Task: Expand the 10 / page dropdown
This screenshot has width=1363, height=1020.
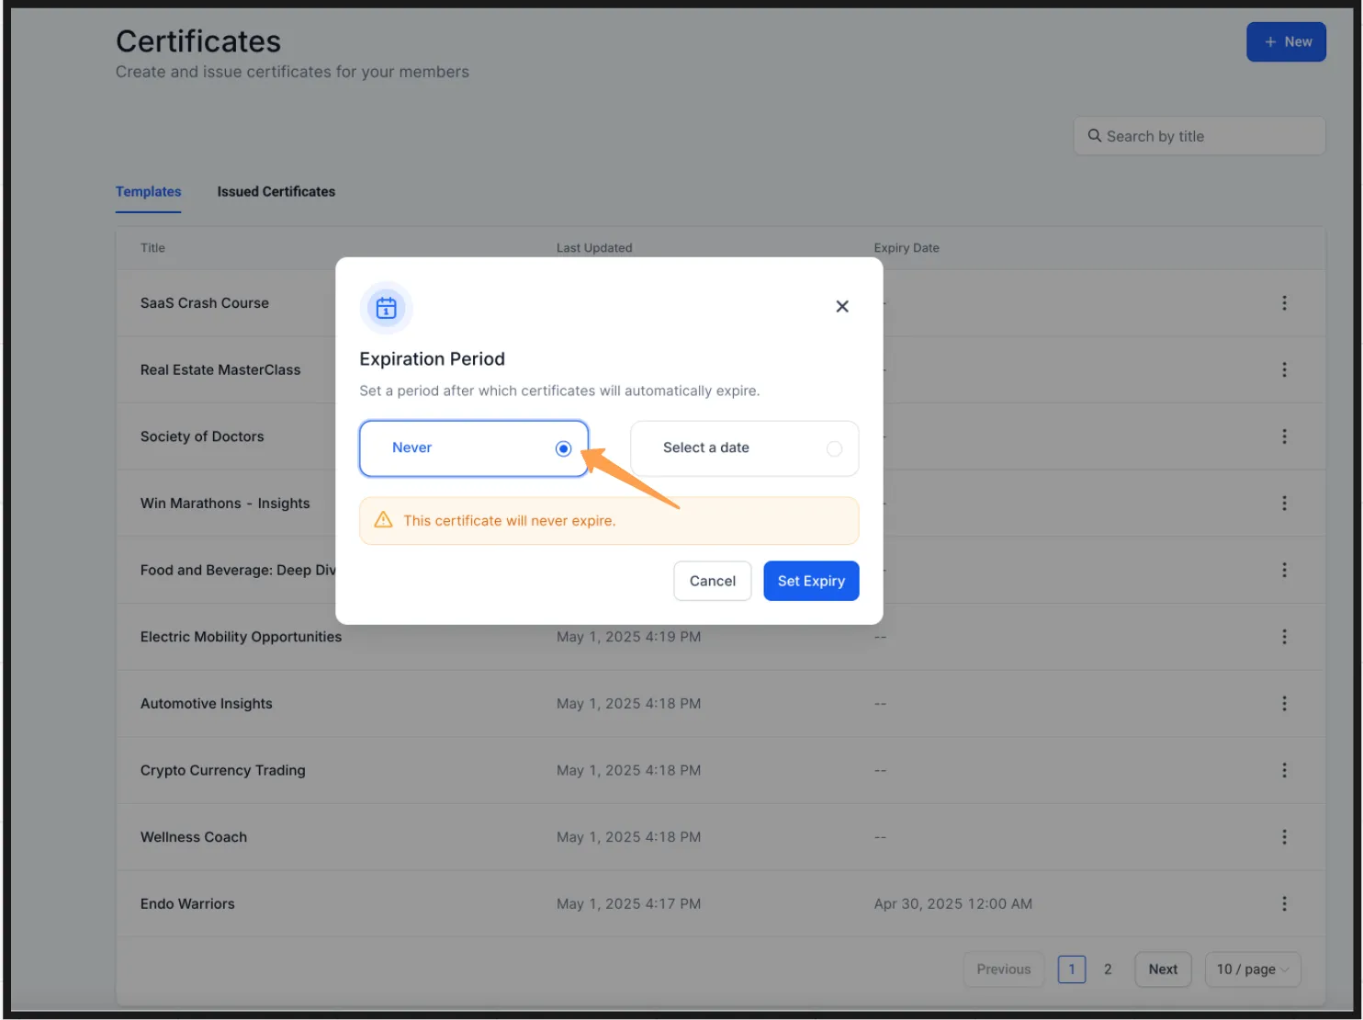Action: (1253, 969)
